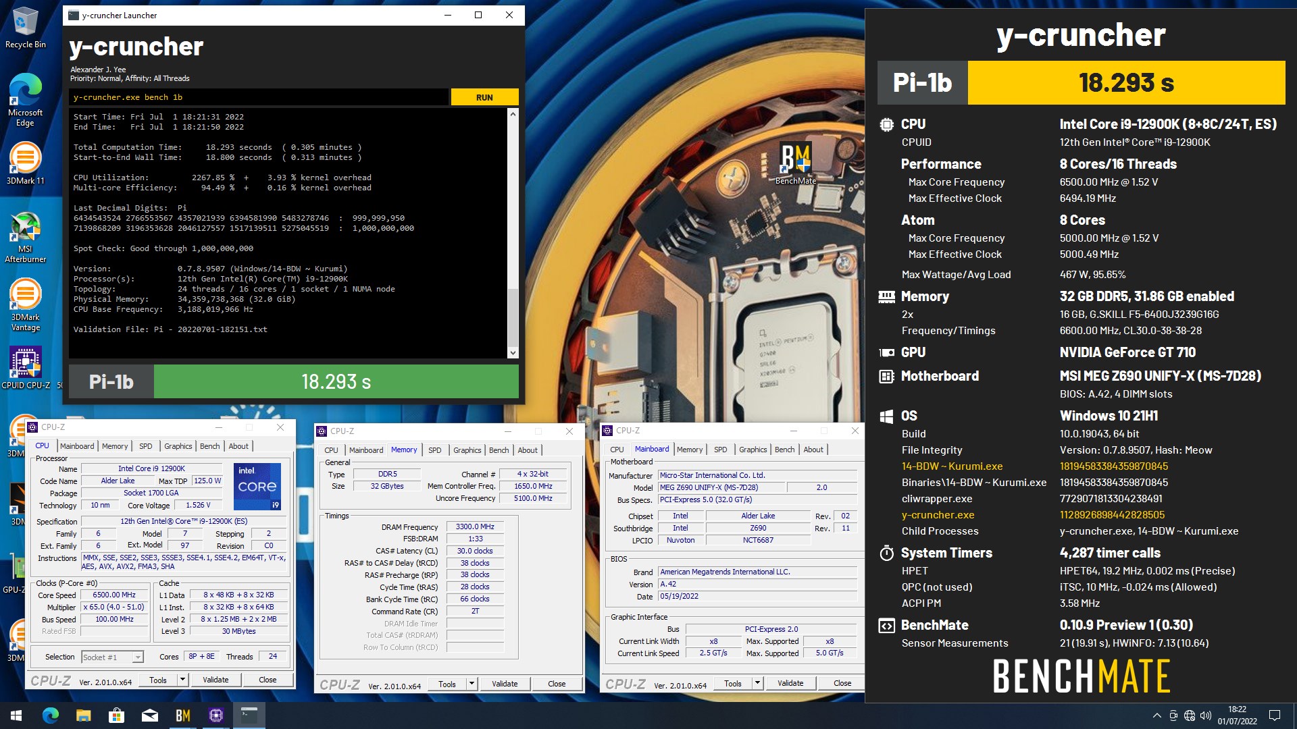
Task: Switch to BenchMate on the taskbar
Action: point(182,715)
